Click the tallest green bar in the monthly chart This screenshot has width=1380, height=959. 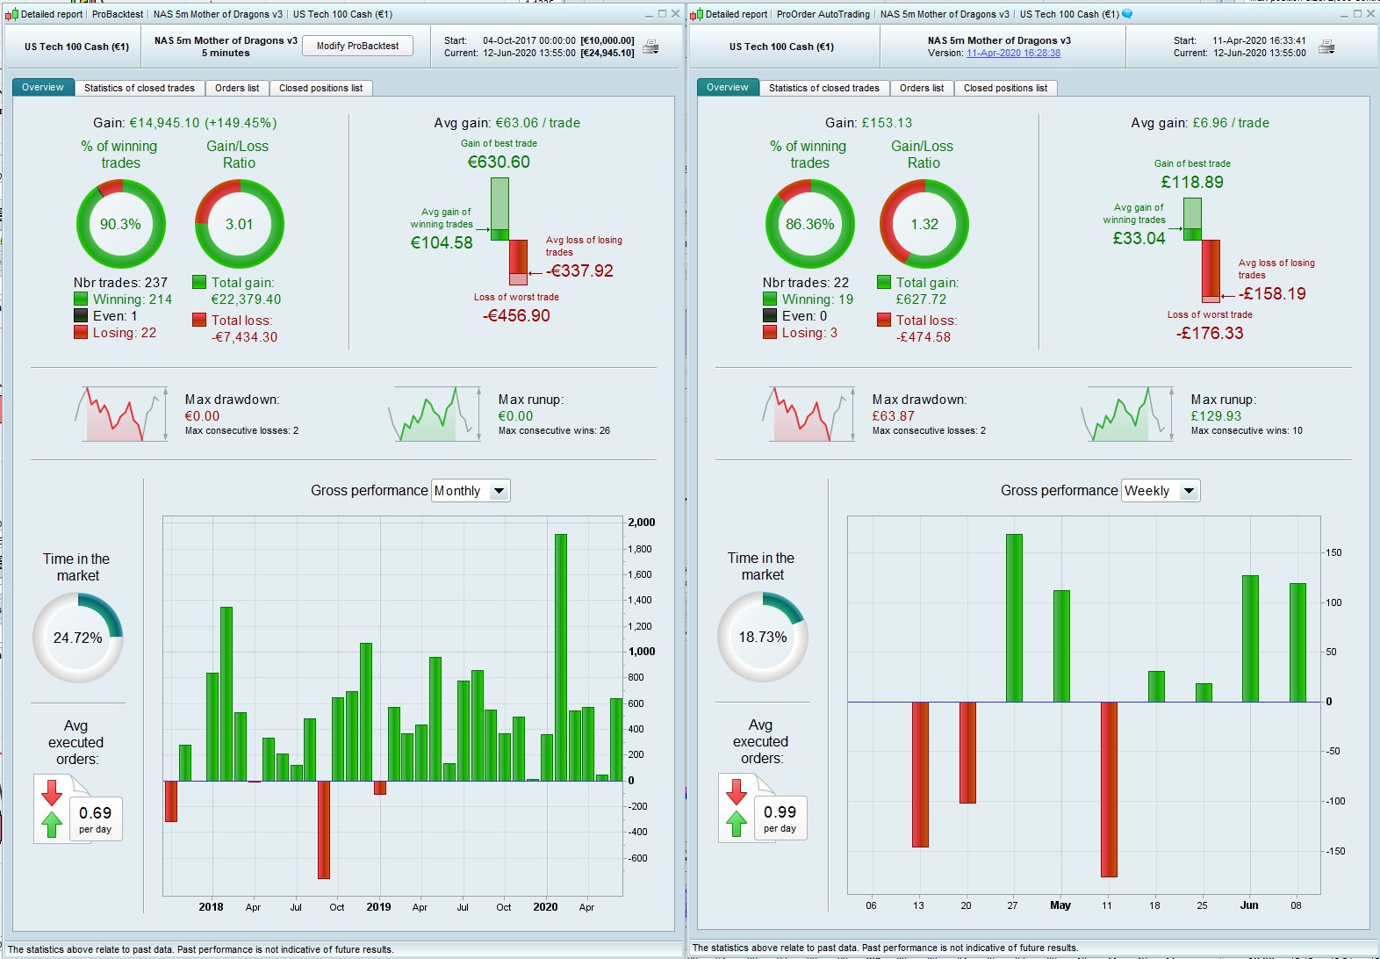(560, 657)
